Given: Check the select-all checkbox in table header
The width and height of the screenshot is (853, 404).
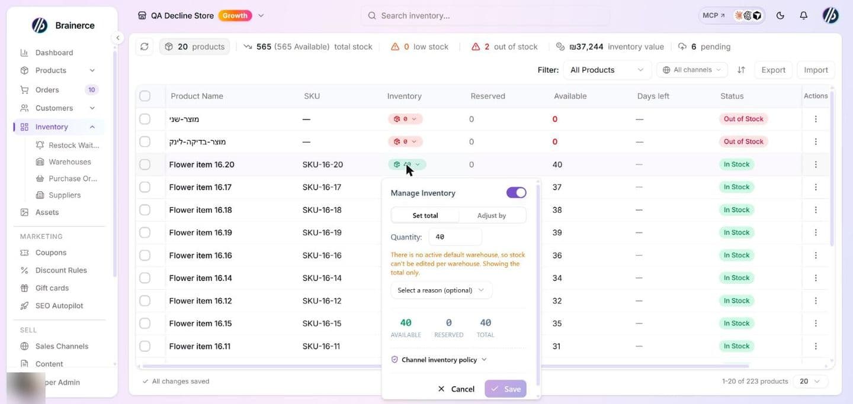Looking at the screenshot, I should (x=145, y=96).
